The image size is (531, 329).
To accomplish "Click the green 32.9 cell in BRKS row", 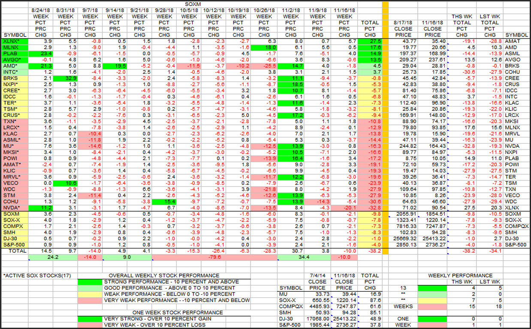I will [x=66, y=79].
